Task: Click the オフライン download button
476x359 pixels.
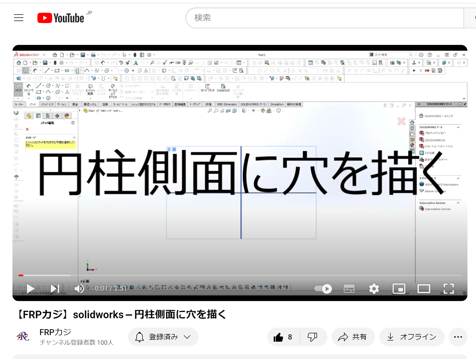Action: pos(412,337)
